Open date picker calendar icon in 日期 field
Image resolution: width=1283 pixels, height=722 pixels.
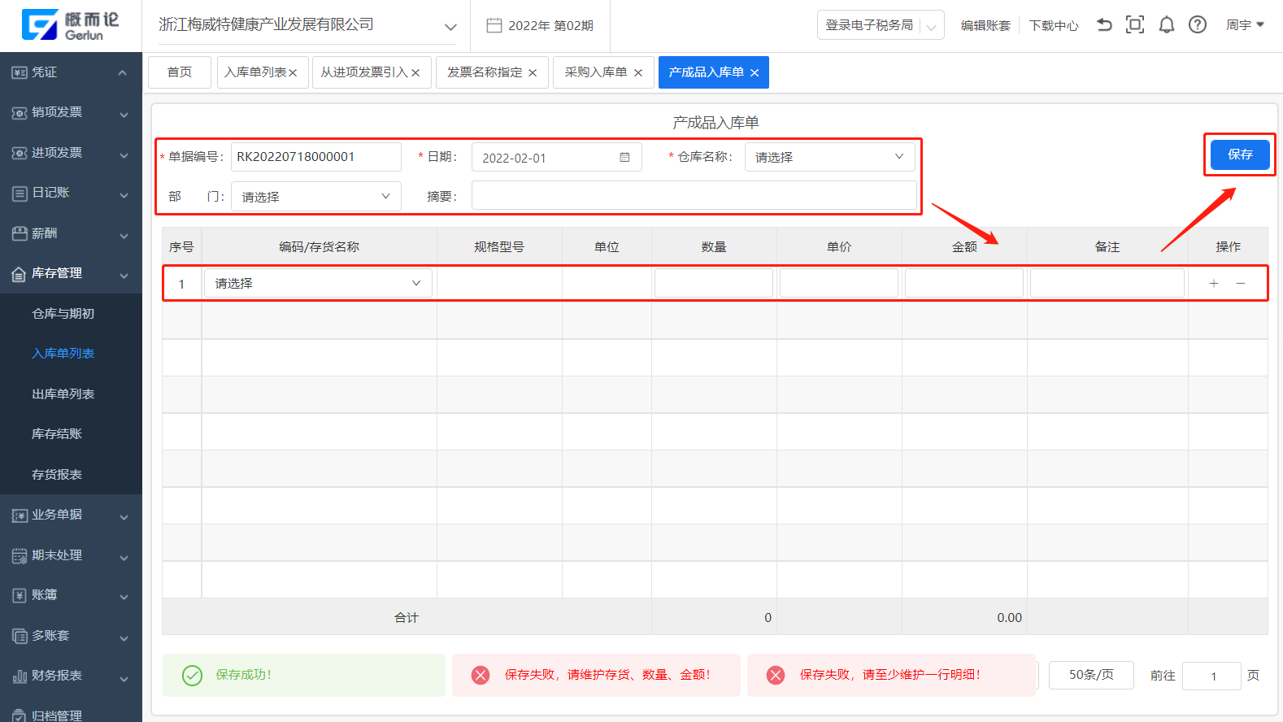pos(624,158)
